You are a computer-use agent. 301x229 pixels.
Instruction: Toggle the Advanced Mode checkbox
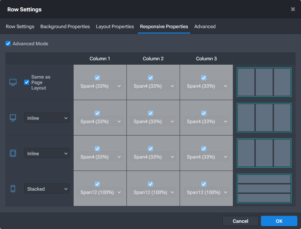(8, 43)
